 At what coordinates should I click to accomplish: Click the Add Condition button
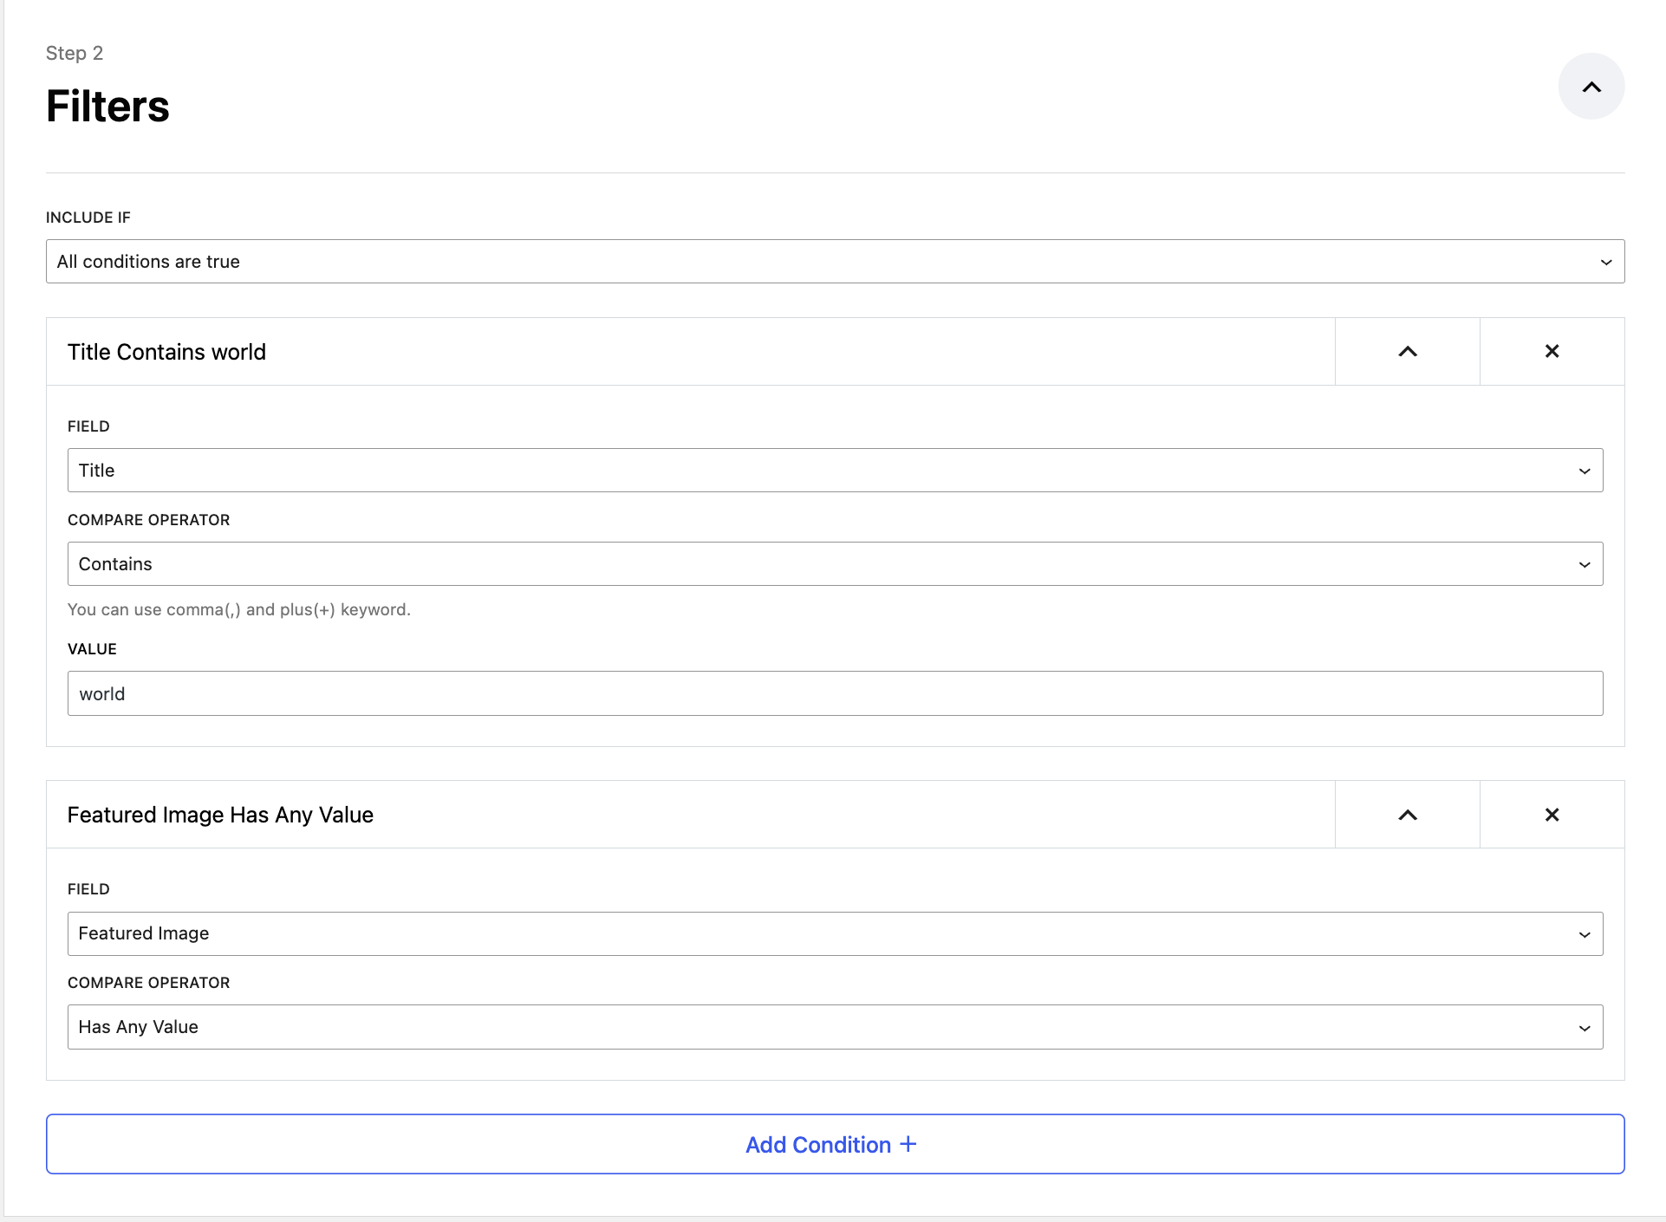[834, 1144]
